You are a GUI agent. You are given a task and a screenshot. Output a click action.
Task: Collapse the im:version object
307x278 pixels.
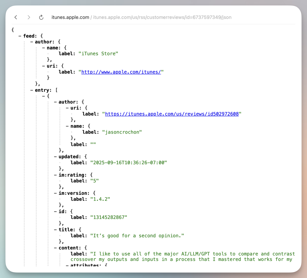[55, 193]
